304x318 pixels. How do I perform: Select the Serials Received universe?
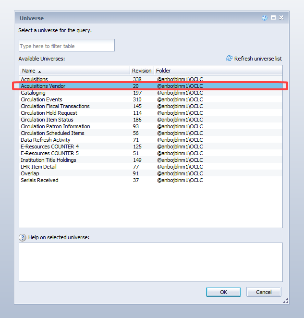[x=151, y=180]
